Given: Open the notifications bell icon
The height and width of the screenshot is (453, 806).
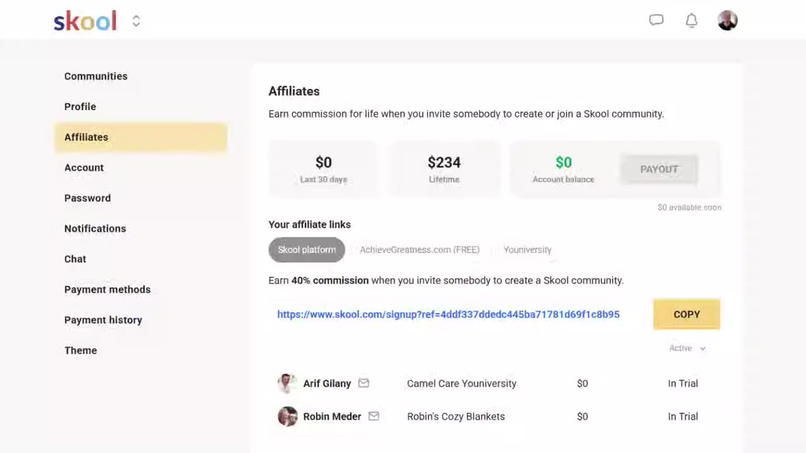Looking at the screenshot, I should [x=691, y=20].
